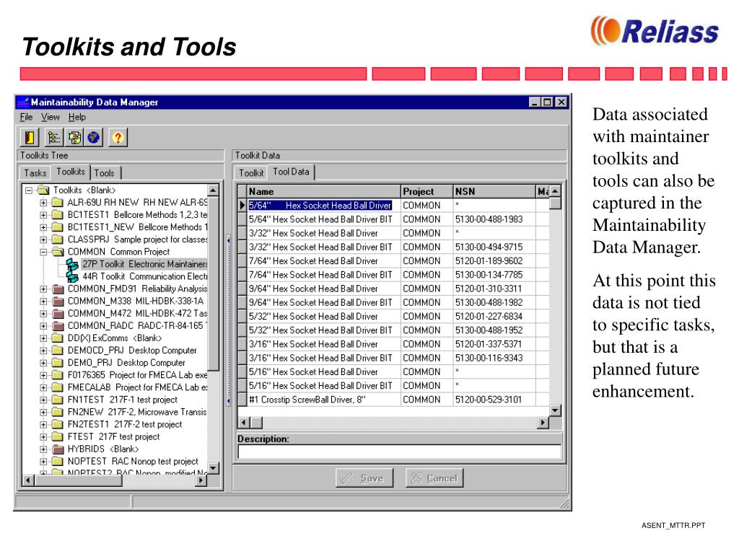Select the 44R Toolkit Communication item
The width and height of the screenshot is (739, 554).
[144, 276]
